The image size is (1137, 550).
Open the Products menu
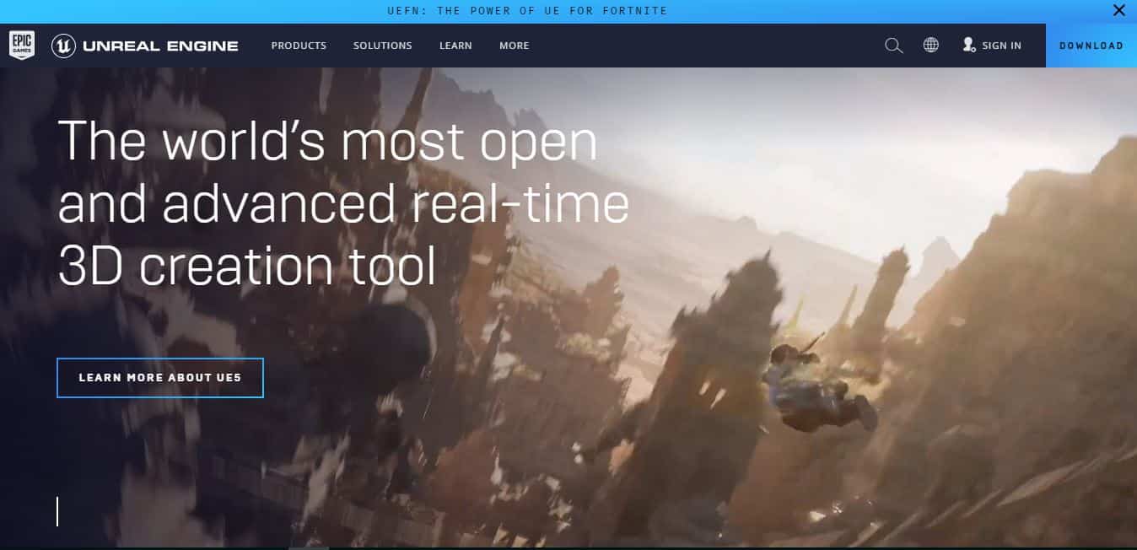tap(299, 46)
